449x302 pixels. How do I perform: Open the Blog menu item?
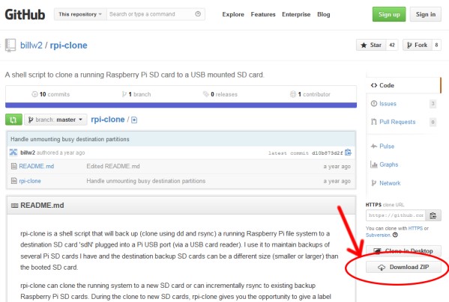[x=324, y=14]
